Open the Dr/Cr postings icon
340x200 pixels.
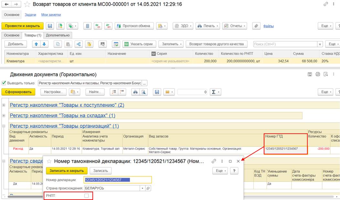(x=98, y=26)
